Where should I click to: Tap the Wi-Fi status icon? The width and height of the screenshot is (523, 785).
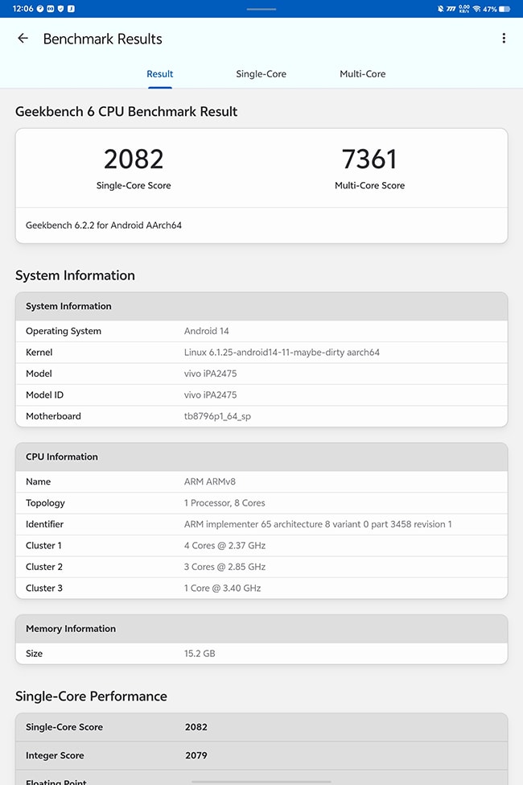(476, 9)
